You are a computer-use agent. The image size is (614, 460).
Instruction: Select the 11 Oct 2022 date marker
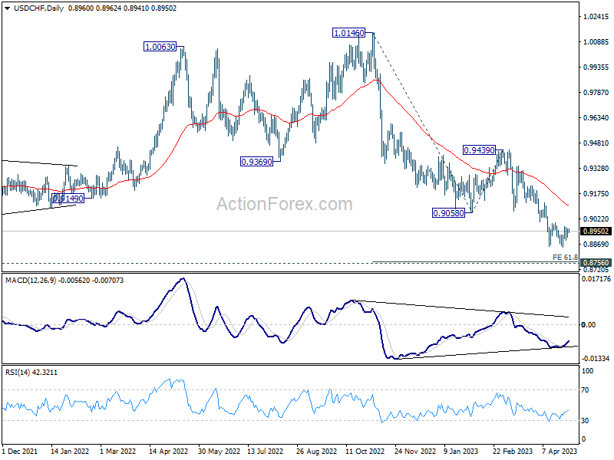(x=365, y=451)
